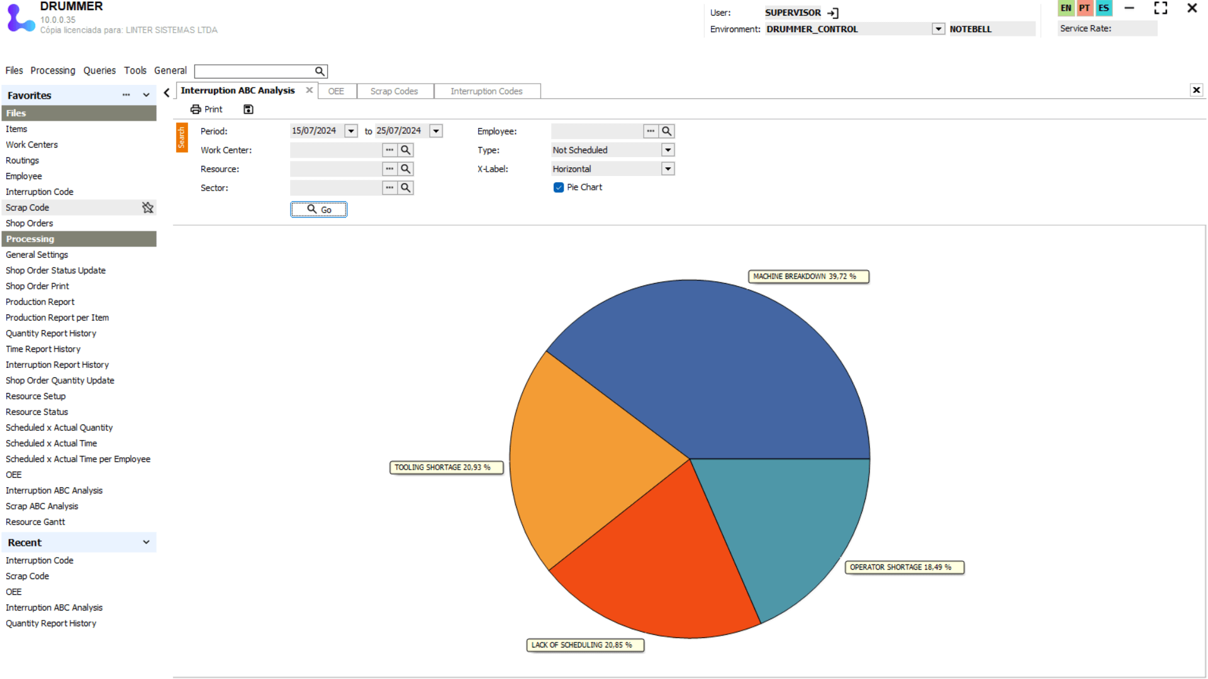The width and height of the screenshot is (1208, 679).
Task: Click the Work Center search magnifier
Action: coord(406,150)
